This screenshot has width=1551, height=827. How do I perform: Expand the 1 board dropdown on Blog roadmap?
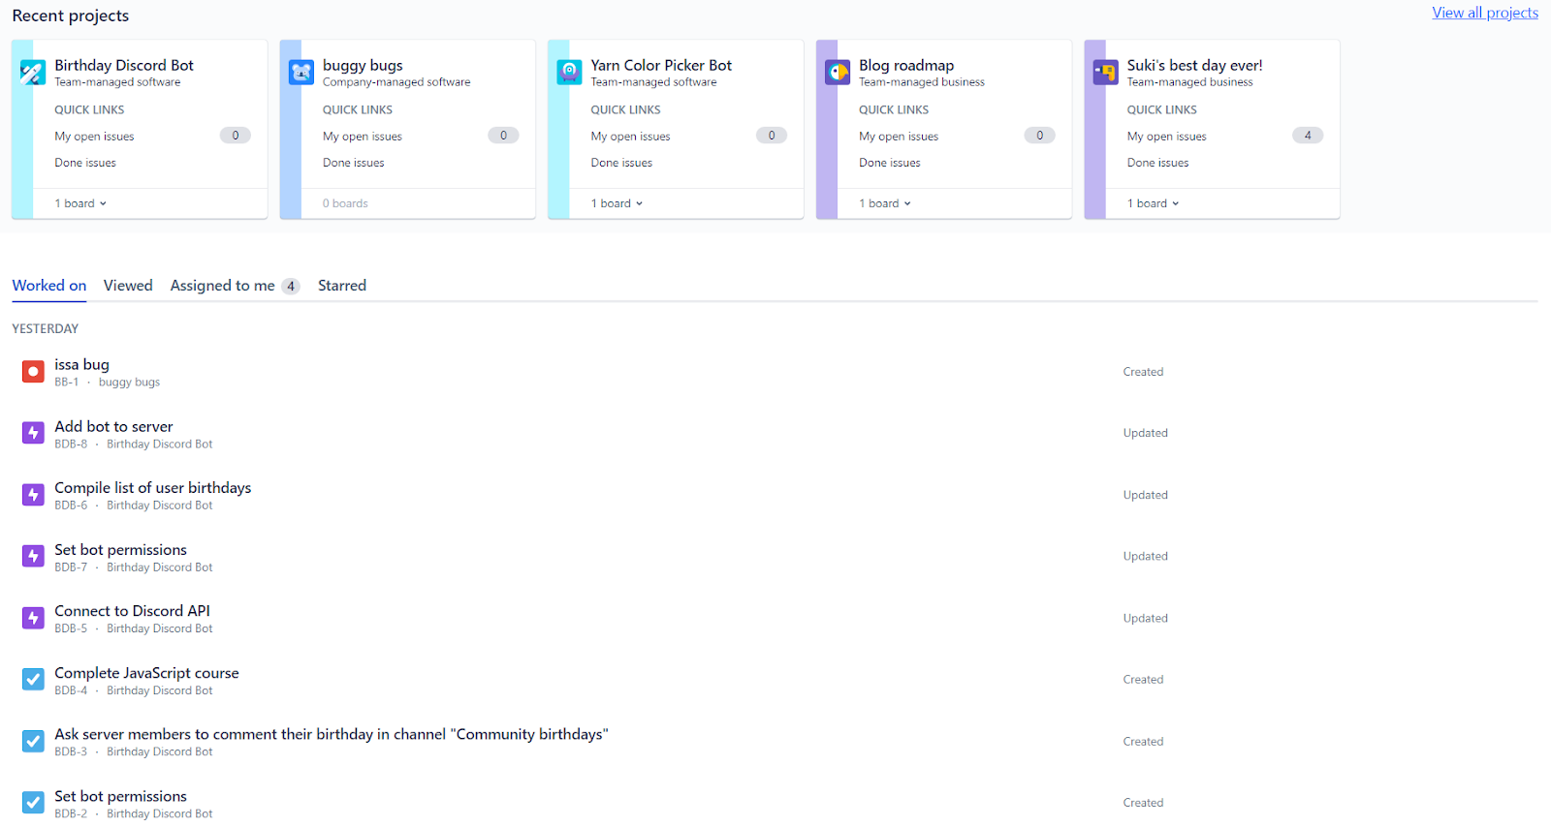(x=885, y=203)
